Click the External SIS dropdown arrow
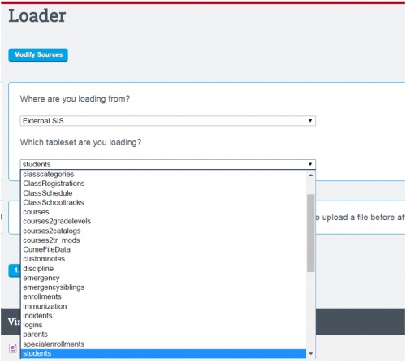 point(310,121)
